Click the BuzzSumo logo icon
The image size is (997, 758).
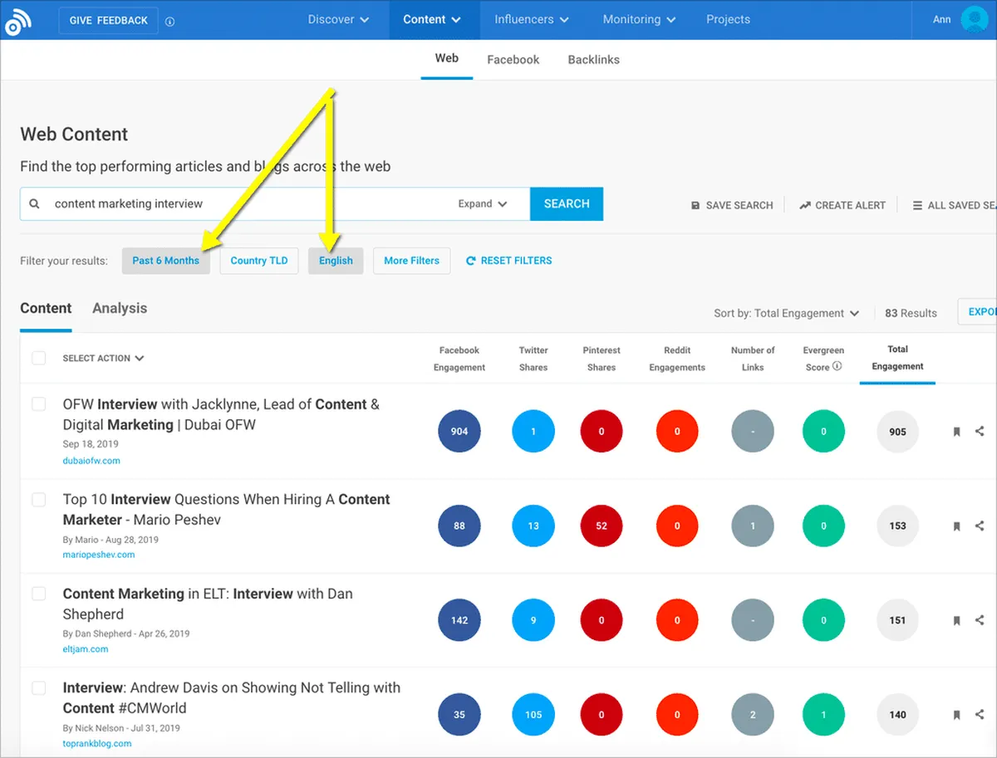coord(17,20)
